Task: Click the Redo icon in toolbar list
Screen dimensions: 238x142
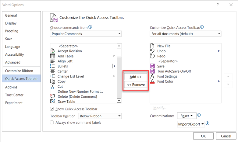Action: click(x=153, y=56)
